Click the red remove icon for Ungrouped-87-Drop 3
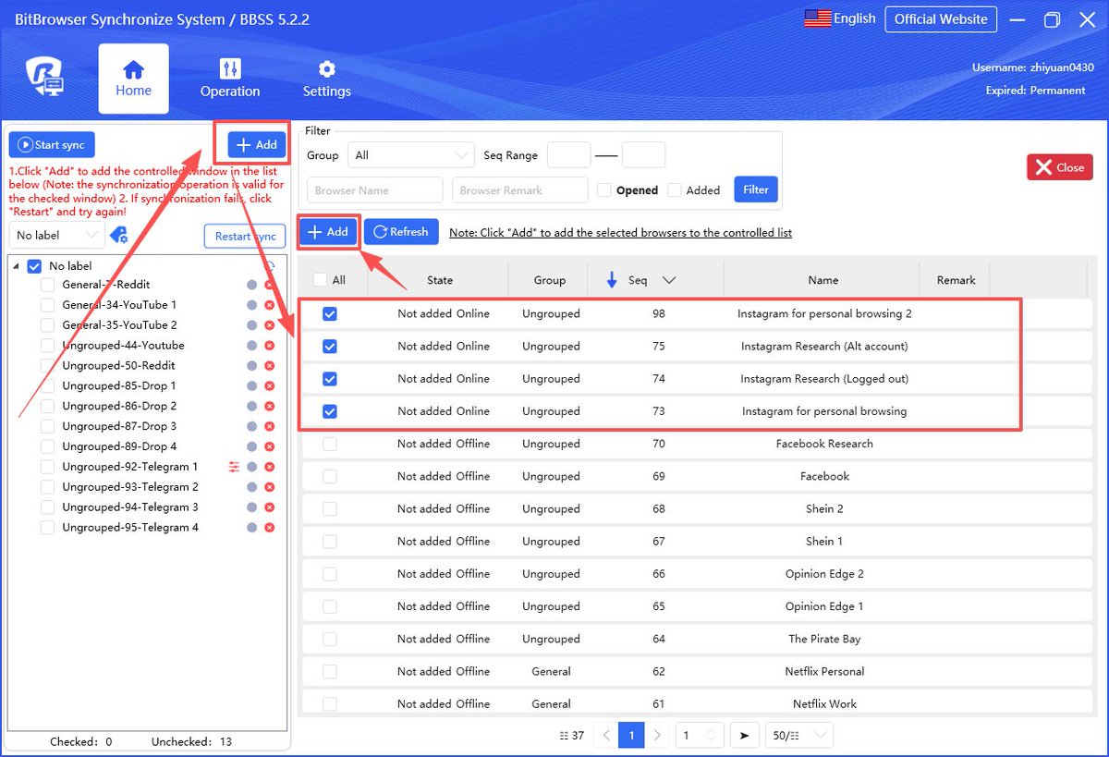This screenshot has height=757, width=1109. tap(270, 427)
